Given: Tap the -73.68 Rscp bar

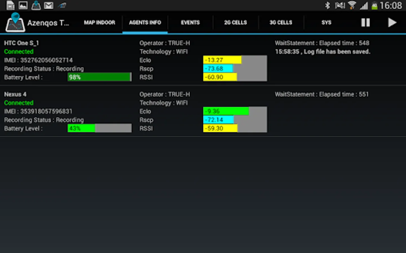Looking at the screenshot, I should click(235, 68).
